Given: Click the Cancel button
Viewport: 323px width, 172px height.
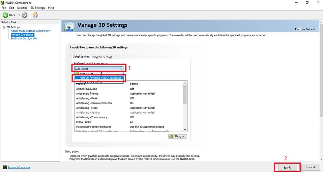Looking at the screenshot, I should coord(310,167).
